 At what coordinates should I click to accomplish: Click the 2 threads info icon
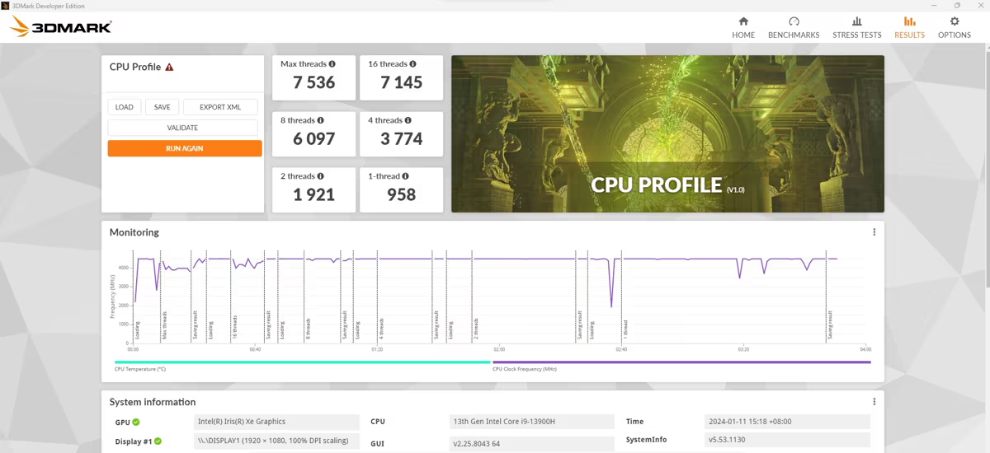[321, 176]
